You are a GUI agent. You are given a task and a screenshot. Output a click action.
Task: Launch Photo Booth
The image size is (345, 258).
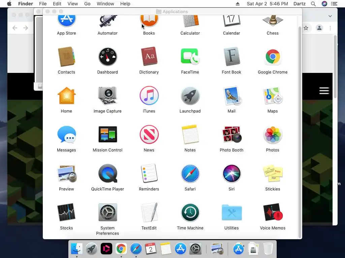(x=231, y=134)
